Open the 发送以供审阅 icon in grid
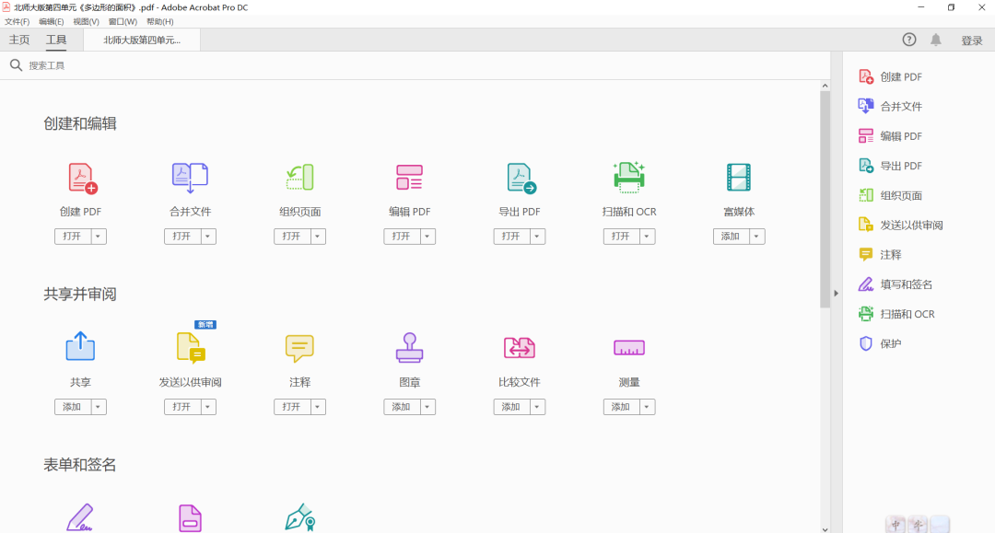 tap(191, 348)
